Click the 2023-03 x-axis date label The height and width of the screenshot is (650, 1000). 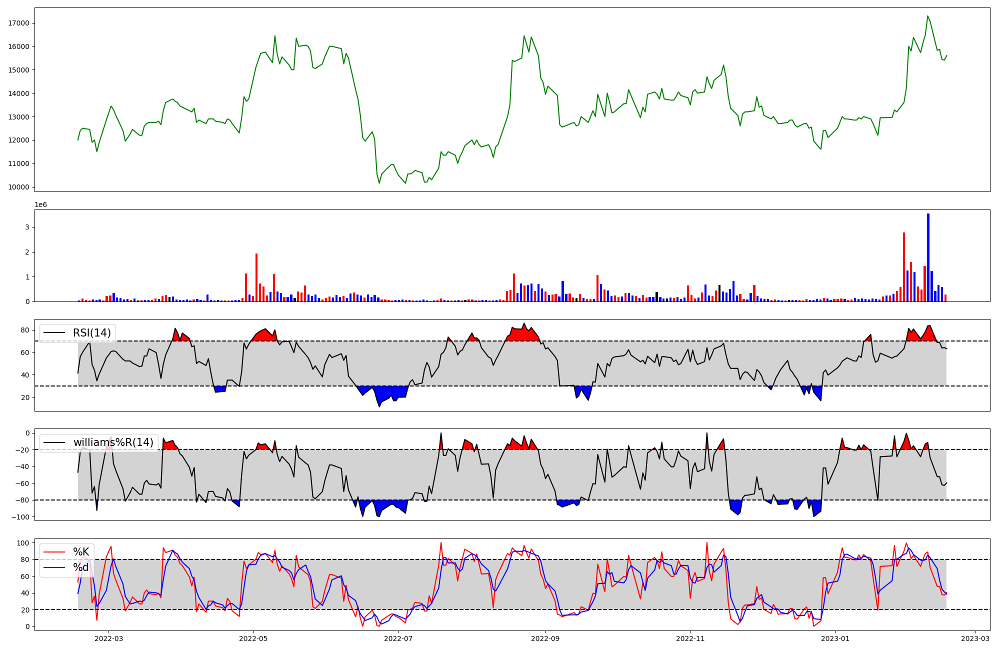coord(975,638)
